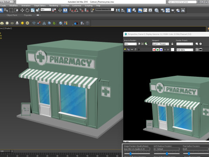Open the Schematic View icon
This screenshot has width=209, height=157.
point(150,10)
